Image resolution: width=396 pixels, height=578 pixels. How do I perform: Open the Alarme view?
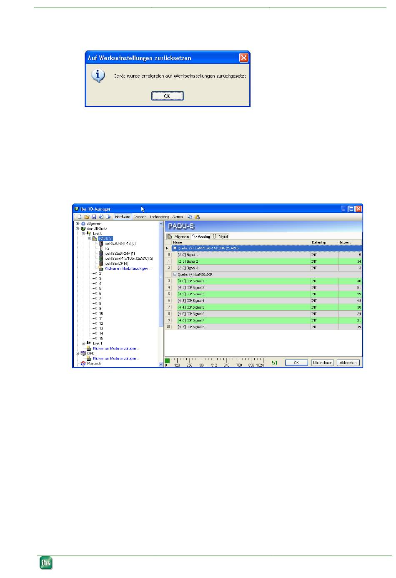click(178, 217)
